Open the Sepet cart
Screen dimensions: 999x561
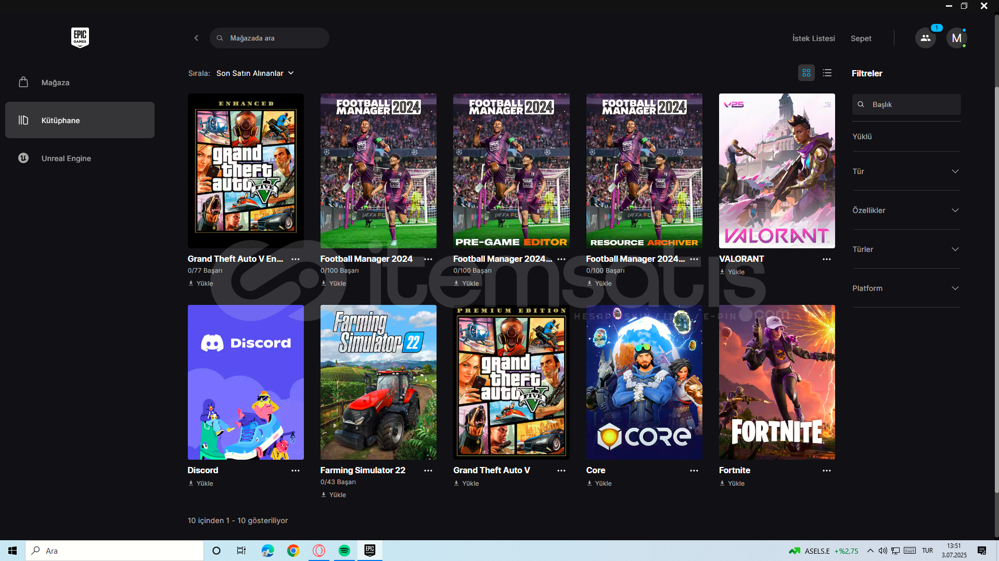861,38
